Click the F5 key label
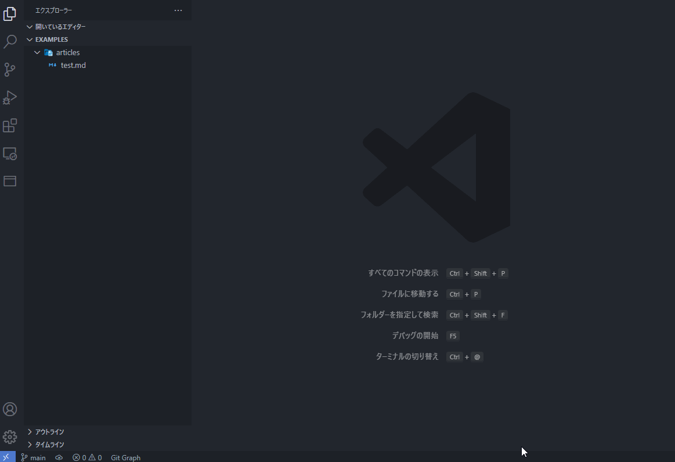 coord(453,336)
